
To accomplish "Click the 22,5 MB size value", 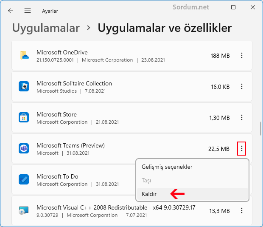I will tap(219, 149).
